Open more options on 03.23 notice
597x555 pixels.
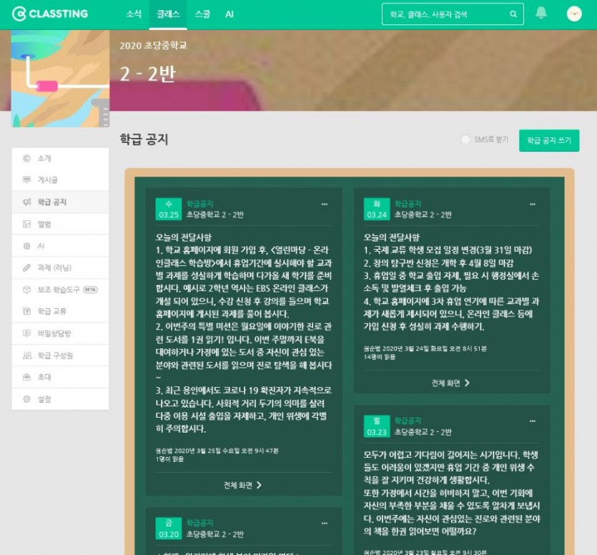click(532, 421)
